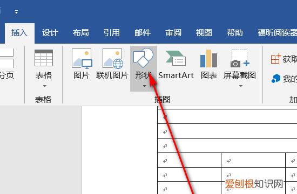Open the 视图 ribbon tab
297x194 pixels.
click(204, 33)
